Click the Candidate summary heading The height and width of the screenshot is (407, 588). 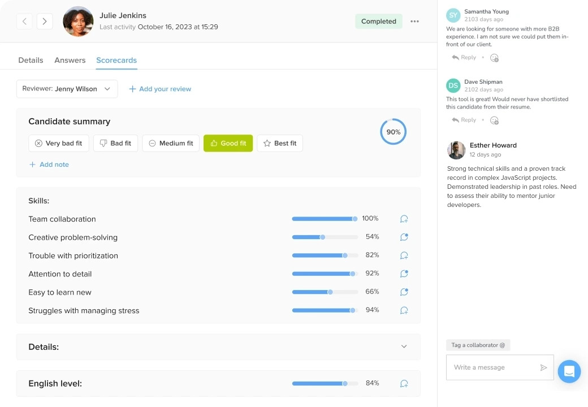pos(70,122)
